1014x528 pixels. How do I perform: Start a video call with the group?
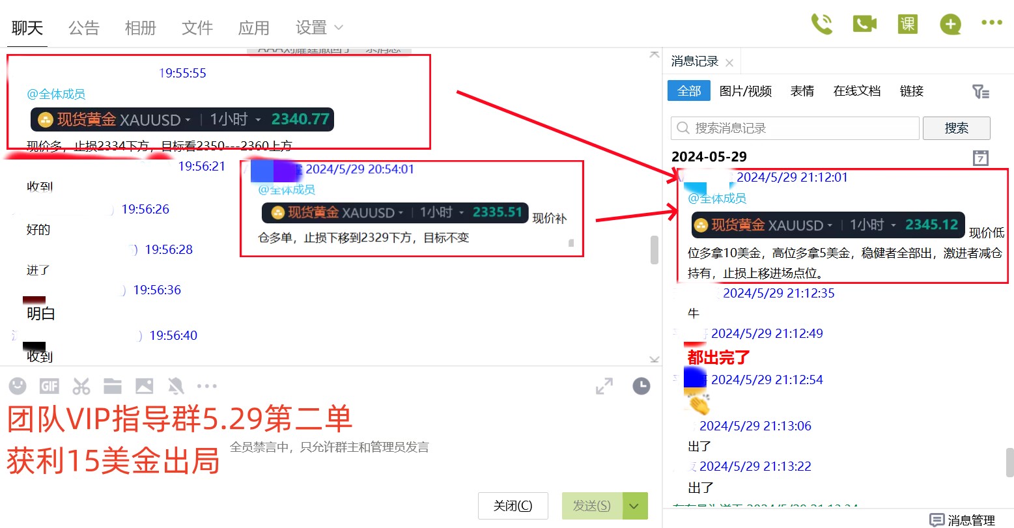pos(865,25)
